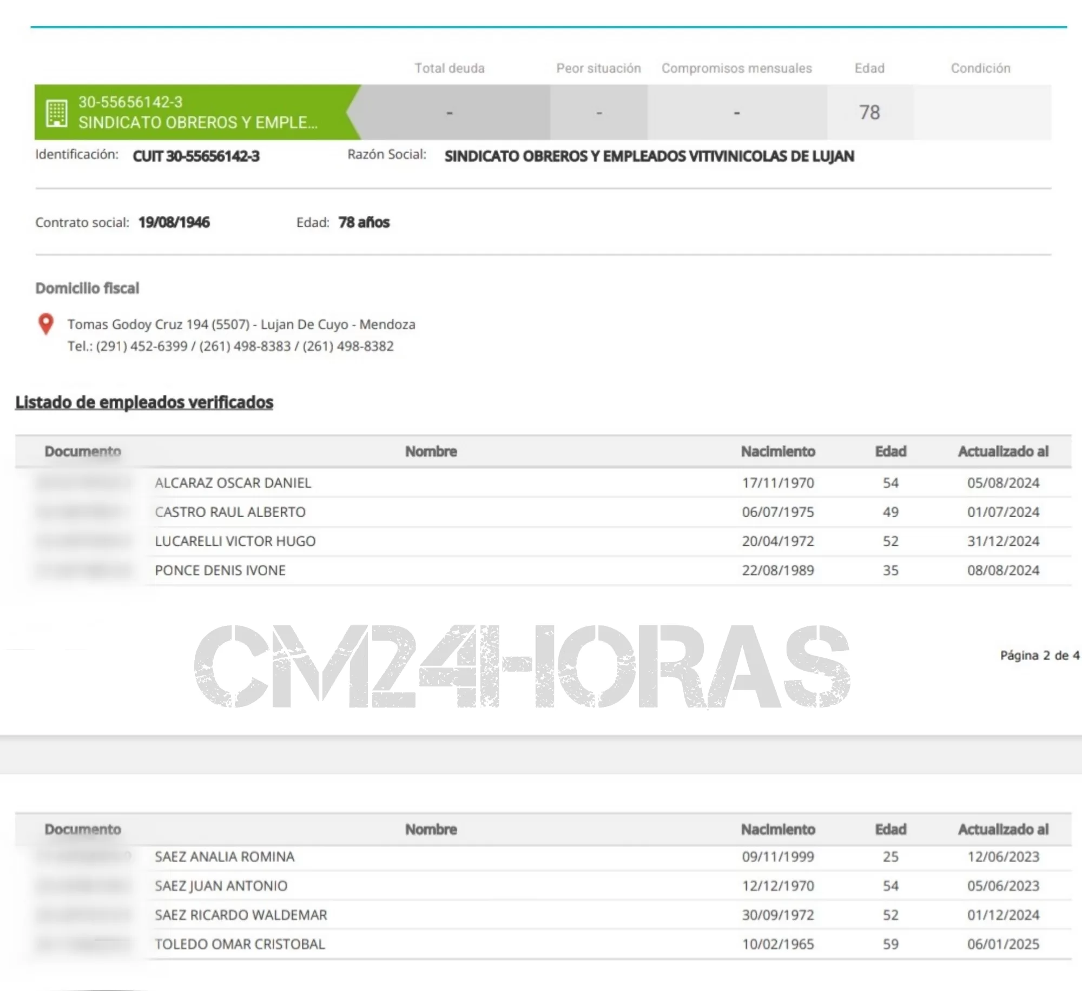Click the Edad value 78 cell
Screen dimensions: 1082x991
[869, 113]
